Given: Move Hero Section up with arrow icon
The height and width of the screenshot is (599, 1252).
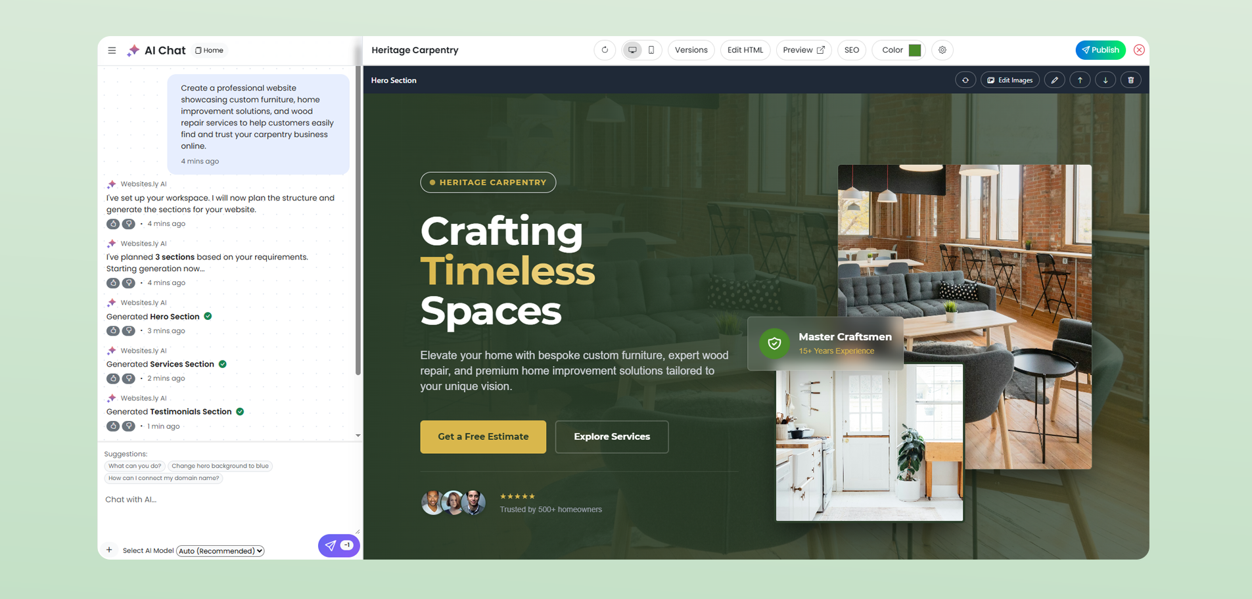Looking at the screenshot, I should [x=1080, y=80].
